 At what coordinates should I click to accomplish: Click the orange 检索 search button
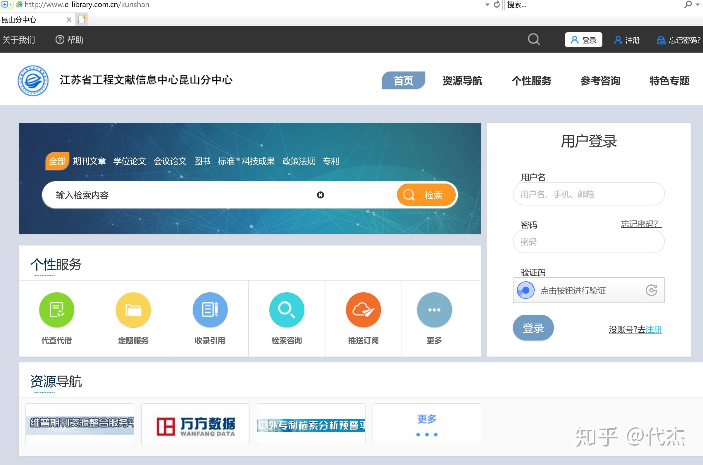pos(426,195)
